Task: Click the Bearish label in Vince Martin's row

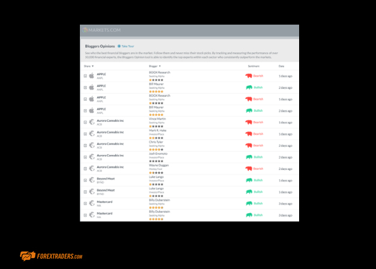Action: click(x=258, y=122)
